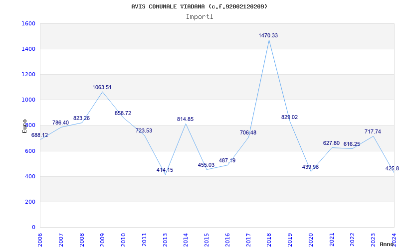Viewport: 399px width, 249px height.
Task: Click the Importi subtitle text
Action: tap(199, 16)
